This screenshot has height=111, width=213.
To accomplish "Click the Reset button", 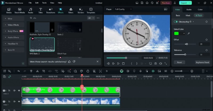I will [179, 62].
